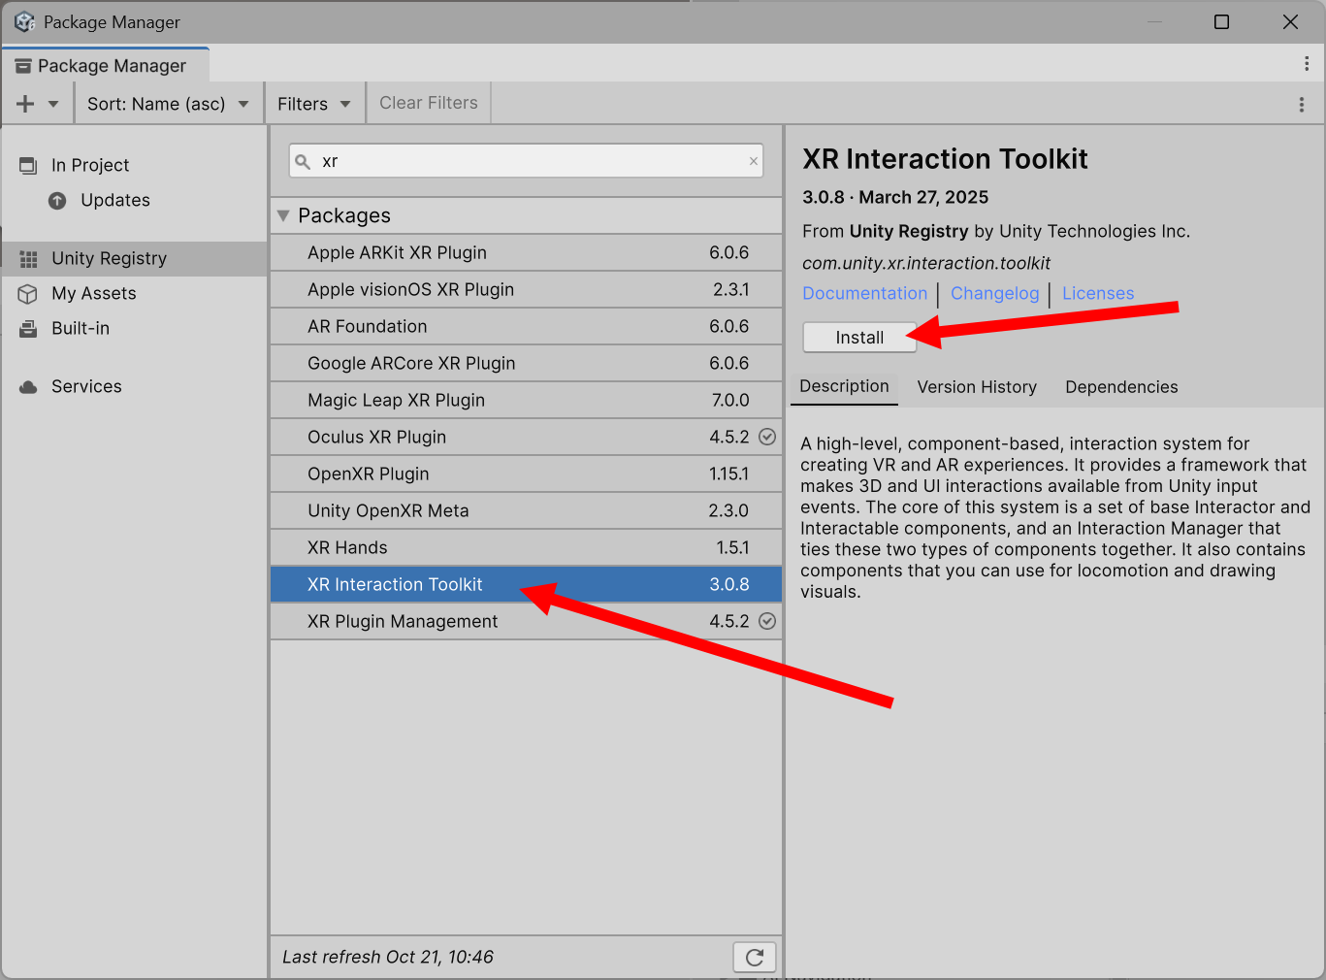Click the refresh package list button
Viewport: 1326px width, 980px height.
tap(755, 957)
